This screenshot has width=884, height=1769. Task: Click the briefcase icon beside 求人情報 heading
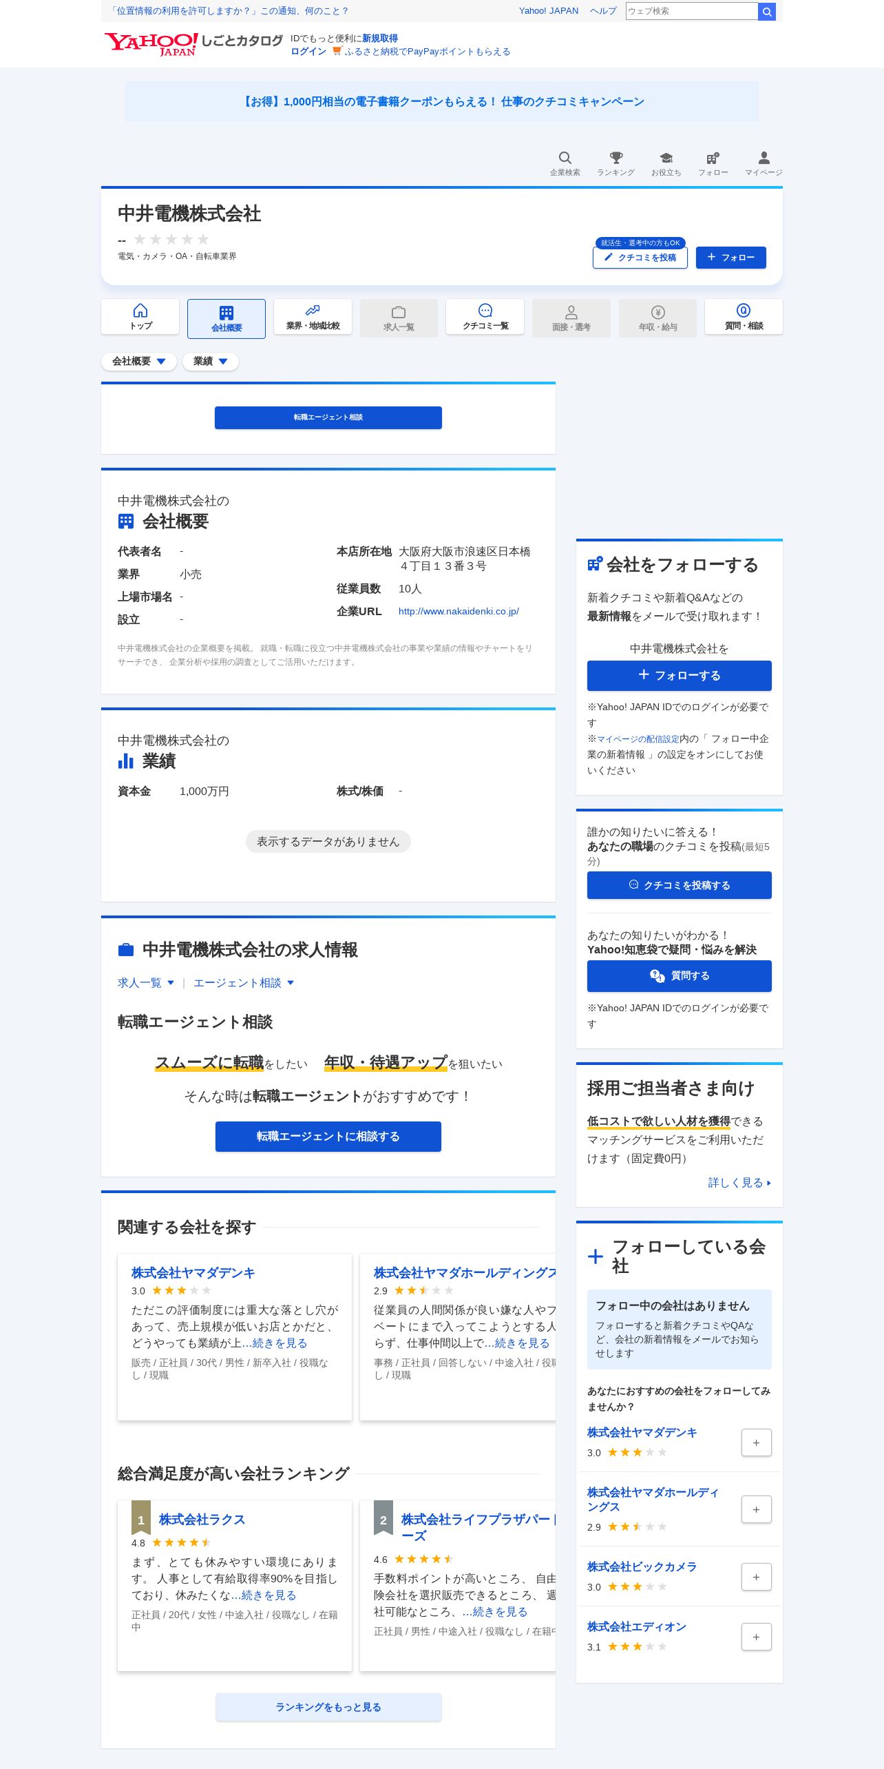[x=126, y=950]
